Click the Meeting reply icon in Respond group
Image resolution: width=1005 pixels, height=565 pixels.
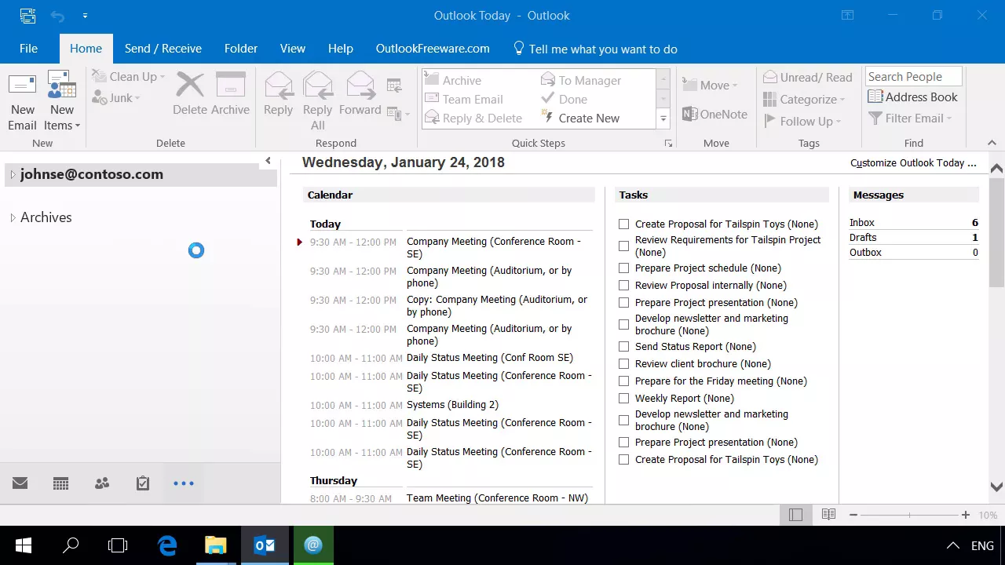(x=394, y=85)
